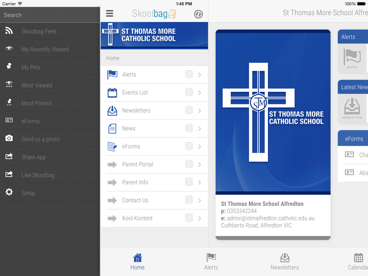
Task: Tap My Pins pushpin icon
Action: click(9, 66)
